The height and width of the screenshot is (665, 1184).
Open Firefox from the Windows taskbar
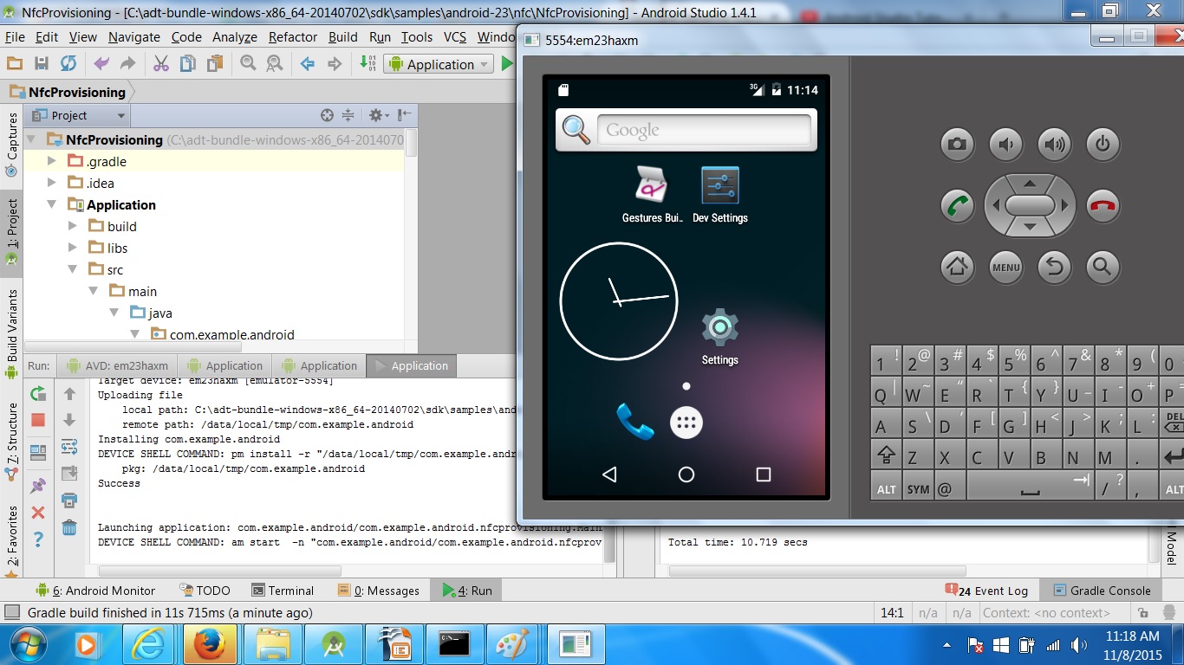pos(210,644)
